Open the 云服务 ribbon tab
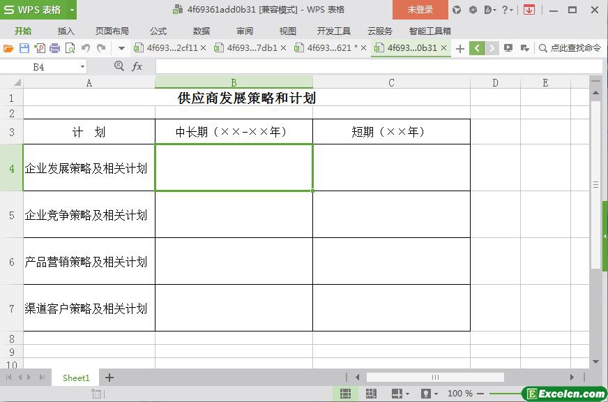 coord(379,31)
